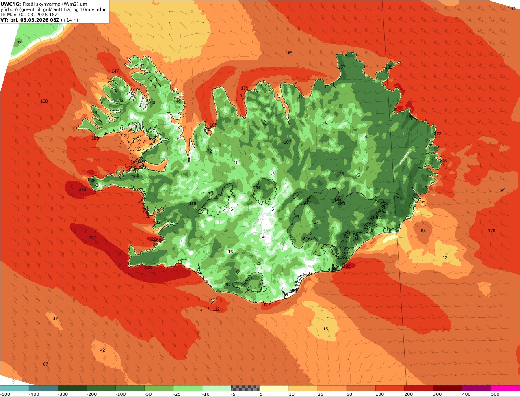
Task: Click the legend label '200'
Action: point(408,394)
